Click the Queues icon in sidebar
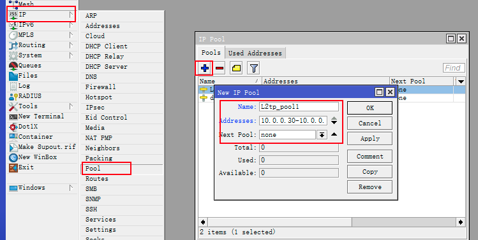 (13, 66)
